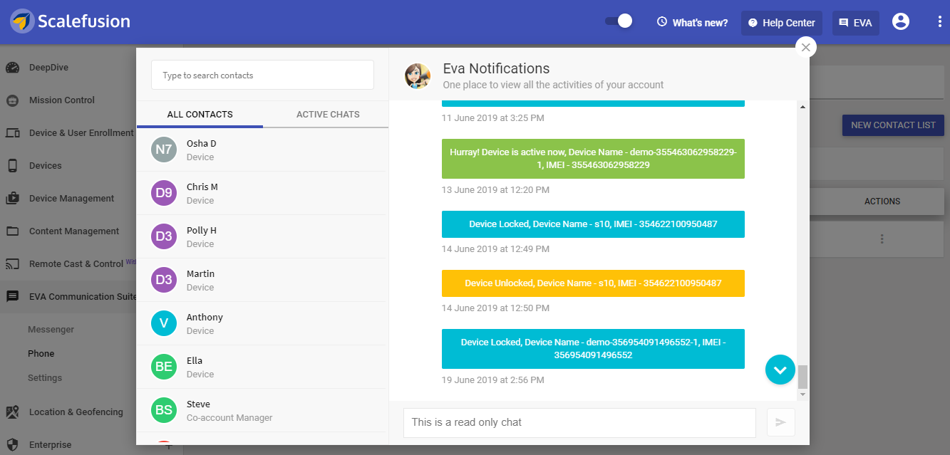
Task: Open chat with Steve, Co-account Manager
Action: pos(262,410)
